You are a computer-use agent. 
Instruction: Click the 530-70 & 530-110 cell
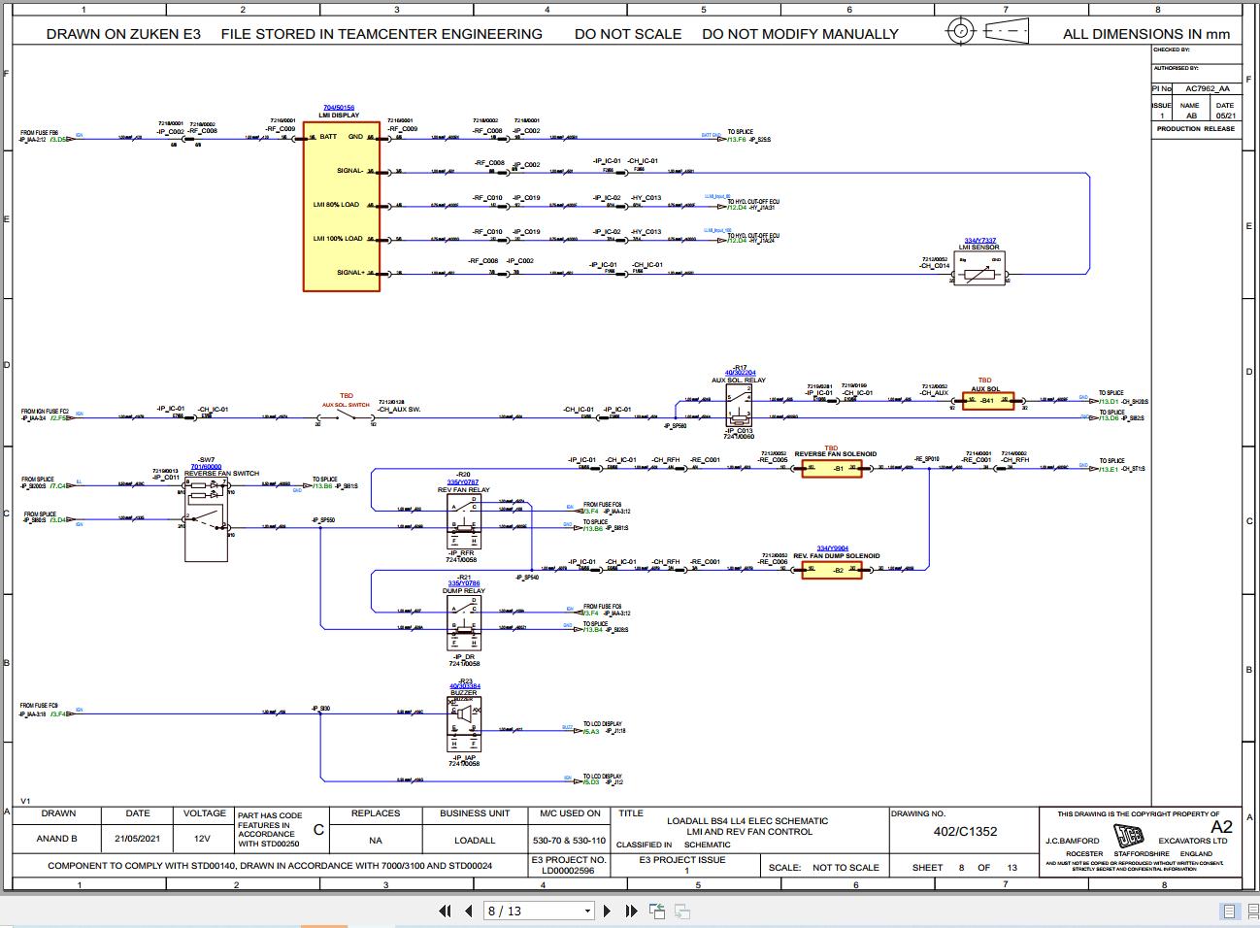tap(571, 840)
